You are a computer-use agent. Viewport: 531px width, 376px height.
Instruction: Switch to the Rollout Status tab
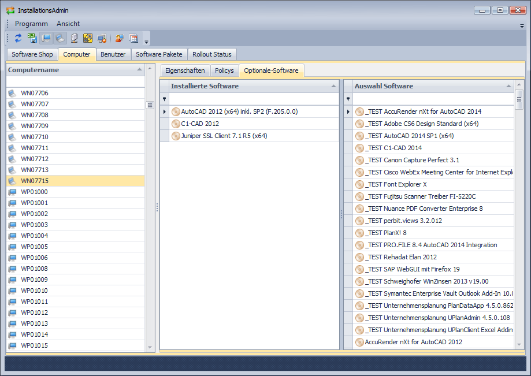(212, 54)
